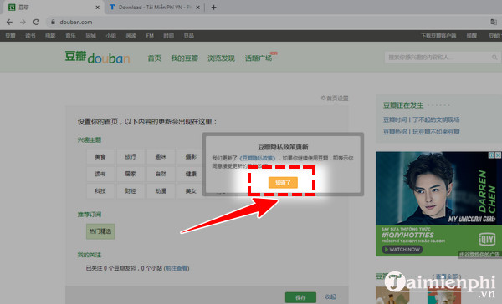
Task: Close the ad with the X icon
Action: (x=498, y=155)
